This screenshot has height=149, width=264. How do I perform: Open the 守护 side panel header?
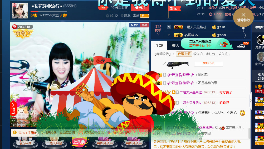pos(259,27)
